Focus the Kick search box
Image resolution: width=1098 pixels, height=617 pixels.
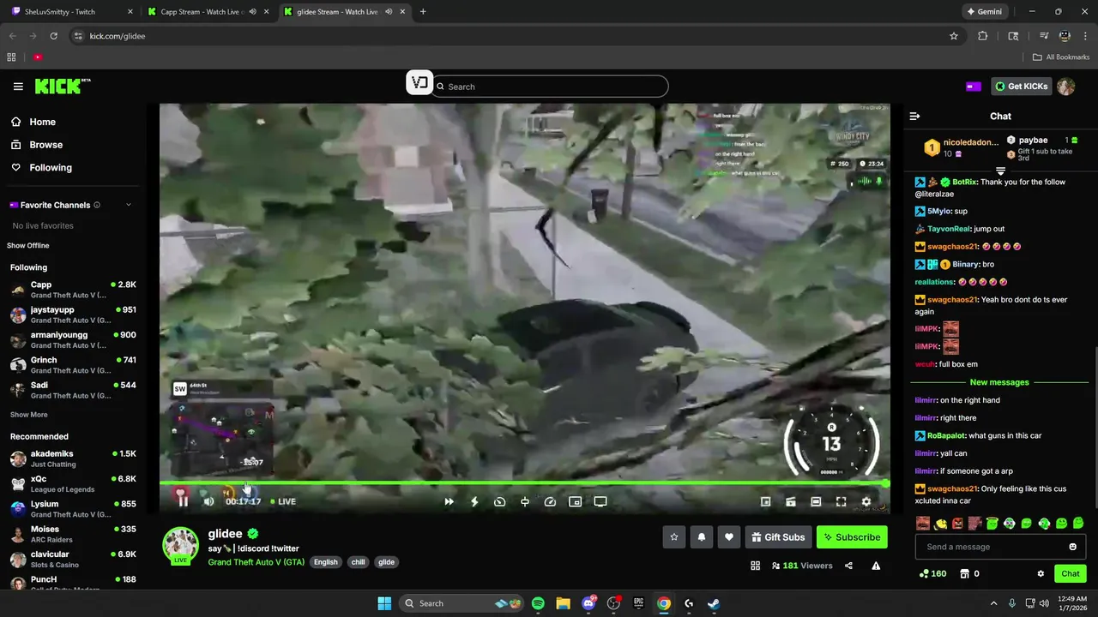tap(550, 87)
